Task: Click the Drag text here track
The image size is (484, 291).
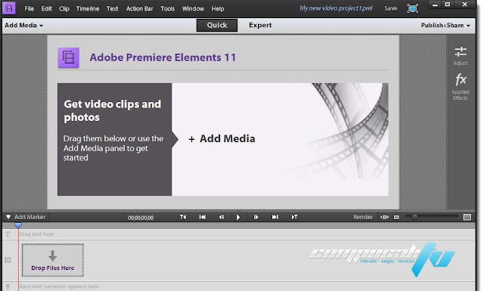Action: click(x=36, y=234)
